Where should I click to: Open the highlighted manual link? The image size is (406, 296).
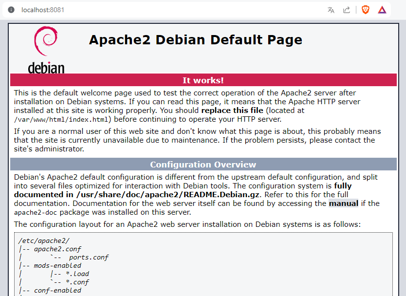click(x=343, y=203)
